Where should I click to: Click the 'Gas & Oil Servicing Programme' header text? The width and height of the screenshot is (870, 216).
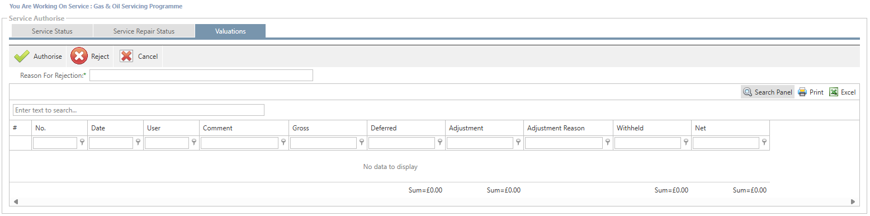click(138, 7)
